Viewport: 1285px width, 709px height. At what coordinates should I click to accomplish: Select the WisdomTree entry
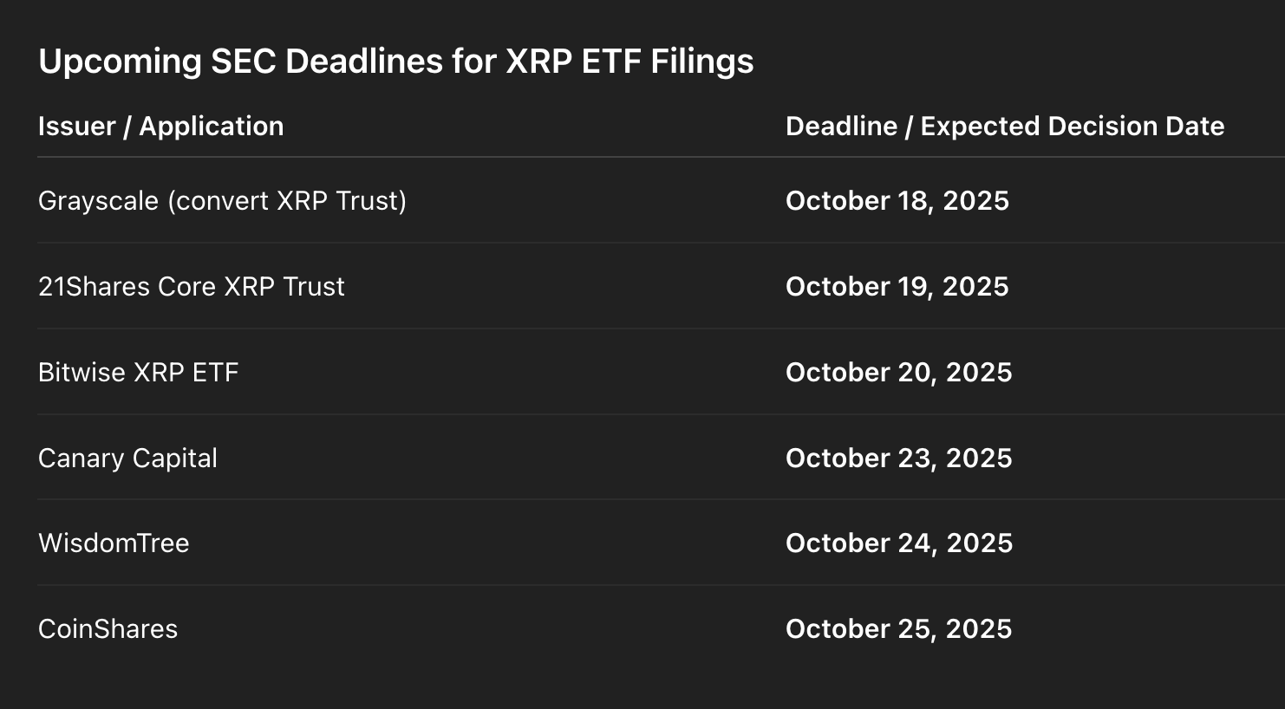point(114,543)
